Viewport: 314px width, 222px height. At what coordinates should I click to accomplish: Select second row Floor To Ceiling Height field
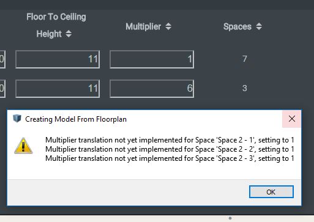pos(58,89)
